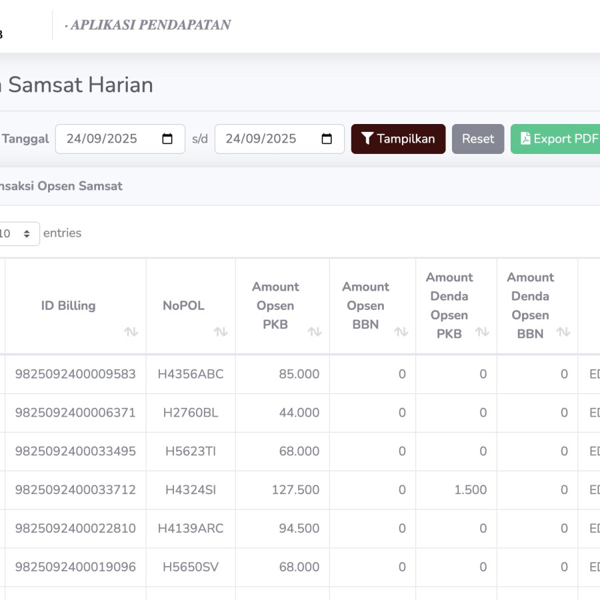The width and height of the screenshot is (600, 600).
Task: Sort by Amount Denda Opsen BBN
Action: pyautogui.click(x=563, y=332)
